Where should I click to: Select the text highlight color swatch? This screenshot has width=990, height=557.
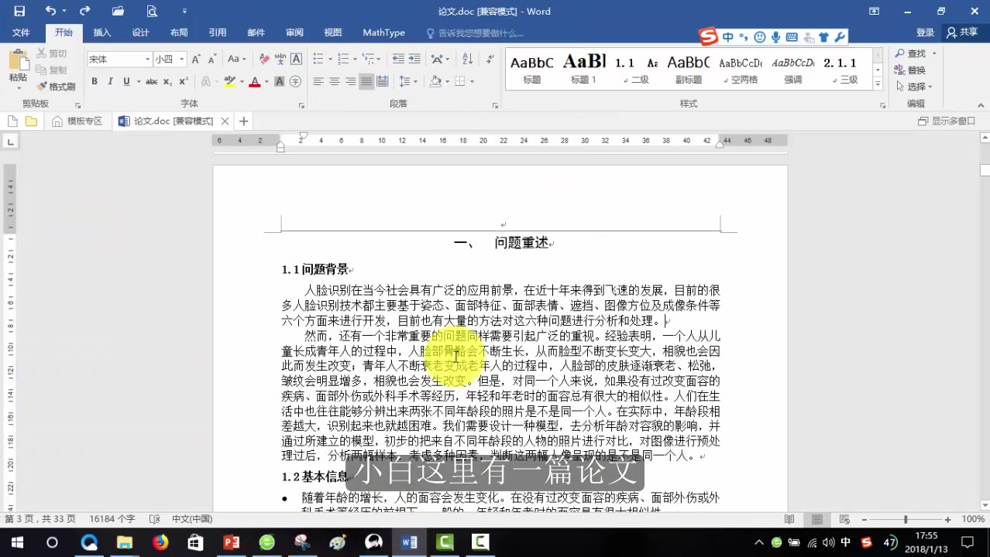pos(230,81)
